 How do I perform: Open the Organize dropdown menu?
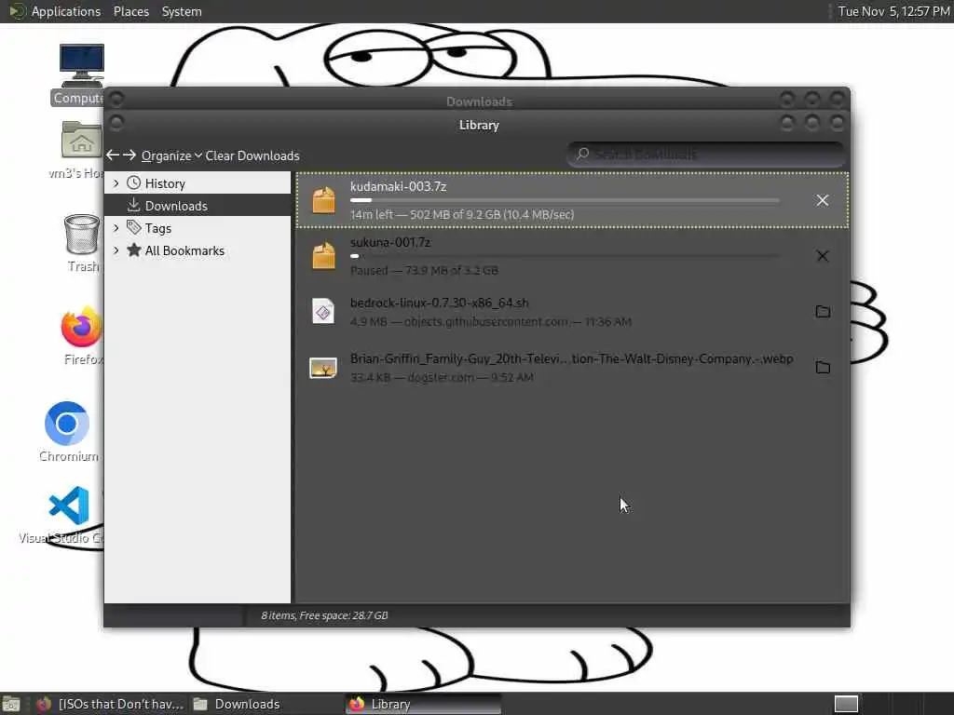pos(171,155)
